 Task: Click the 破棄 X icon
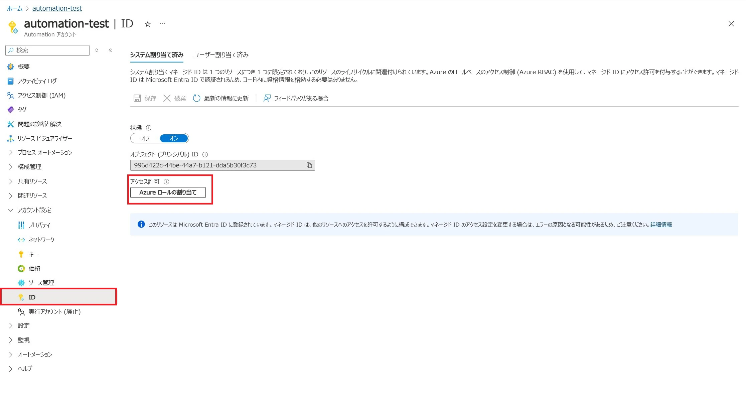click(167, 98)
